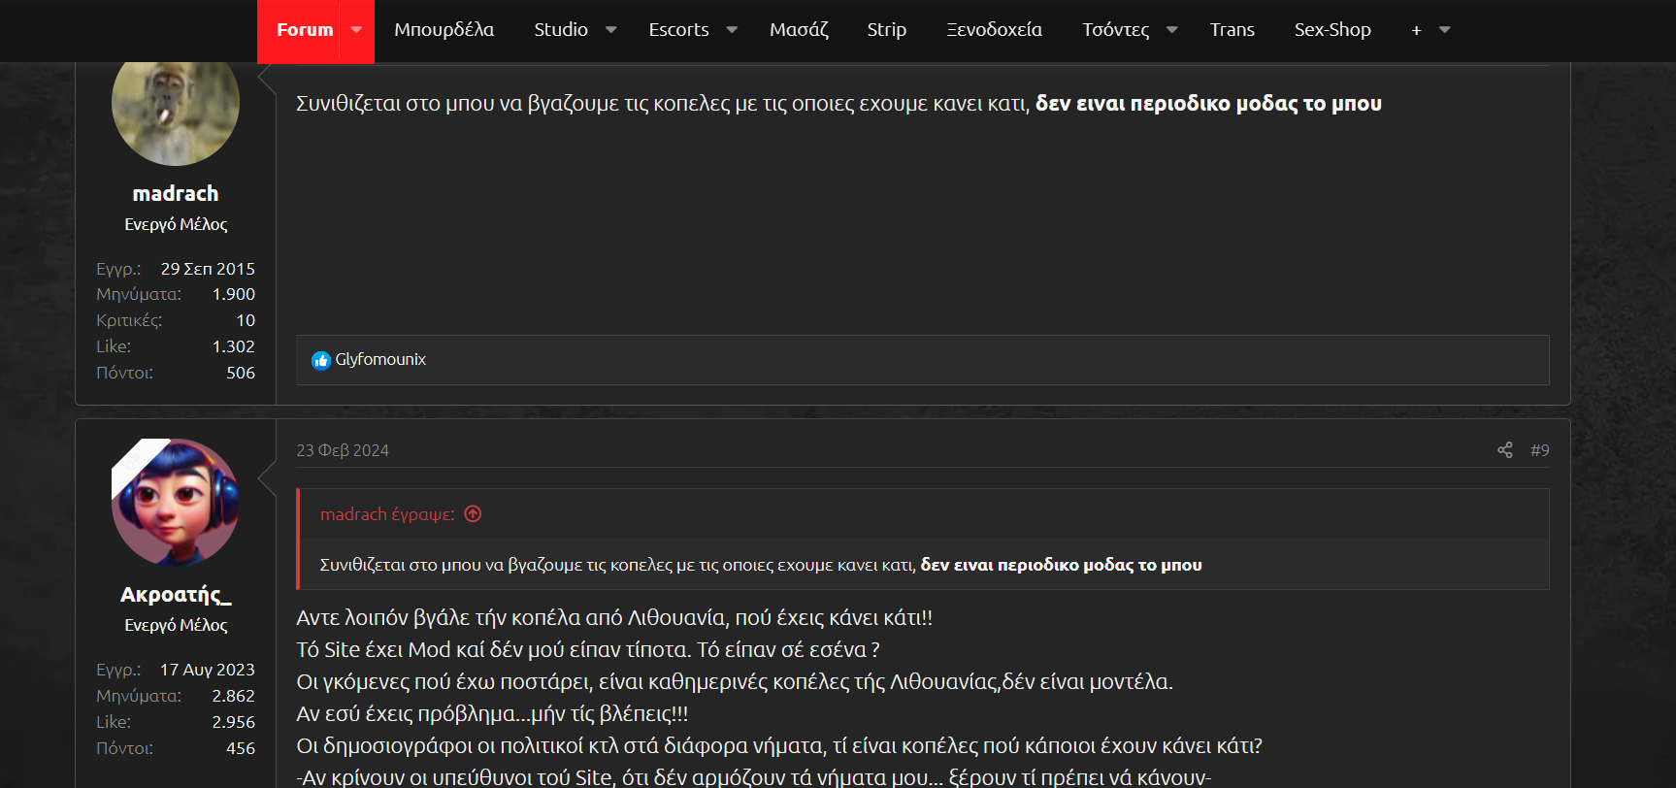Expand the plus menu dropdown arrow
Screen dimensions: 1676x788
click(1444, 30)
